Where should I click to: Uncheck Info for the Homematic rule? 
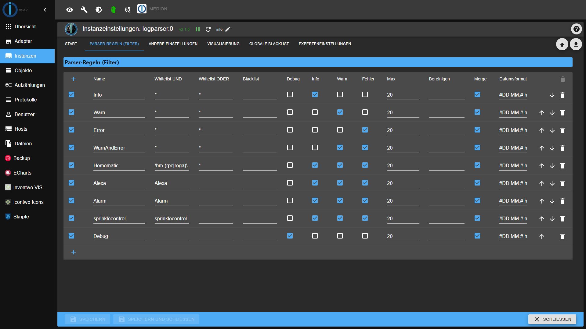(315, 165)
